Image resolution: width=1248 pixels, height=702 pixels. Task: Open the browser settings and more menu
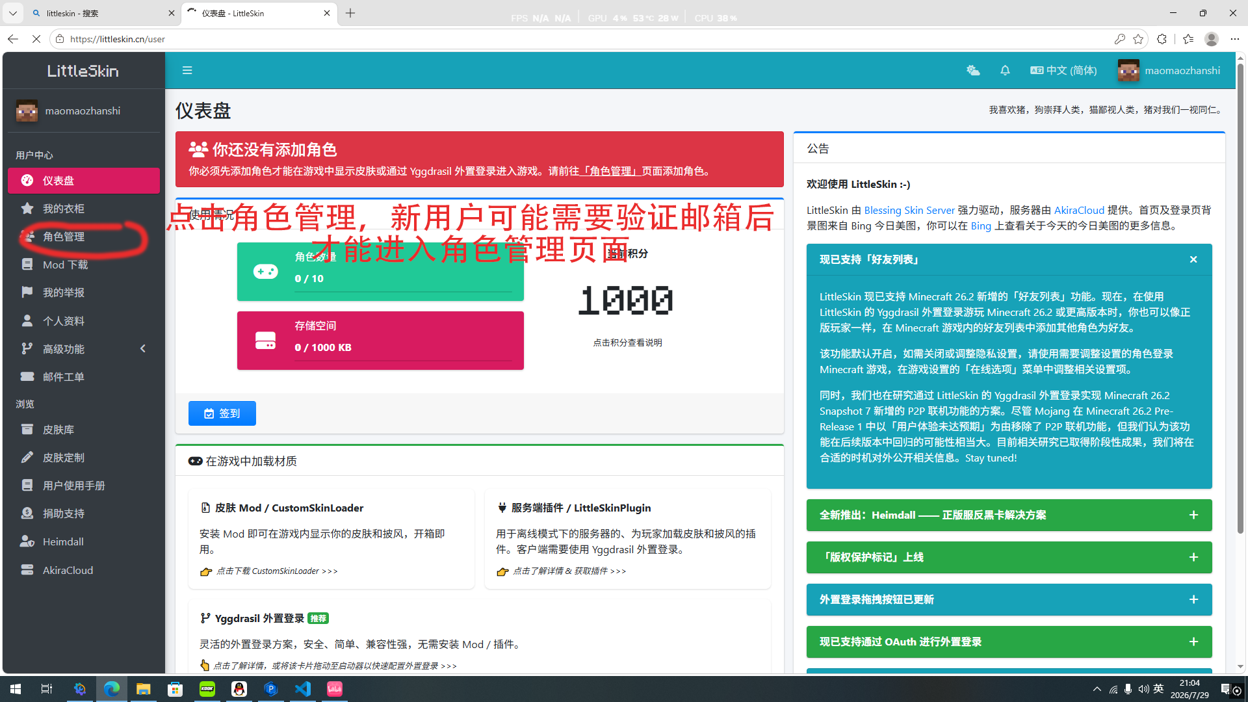coord(1235,39)
